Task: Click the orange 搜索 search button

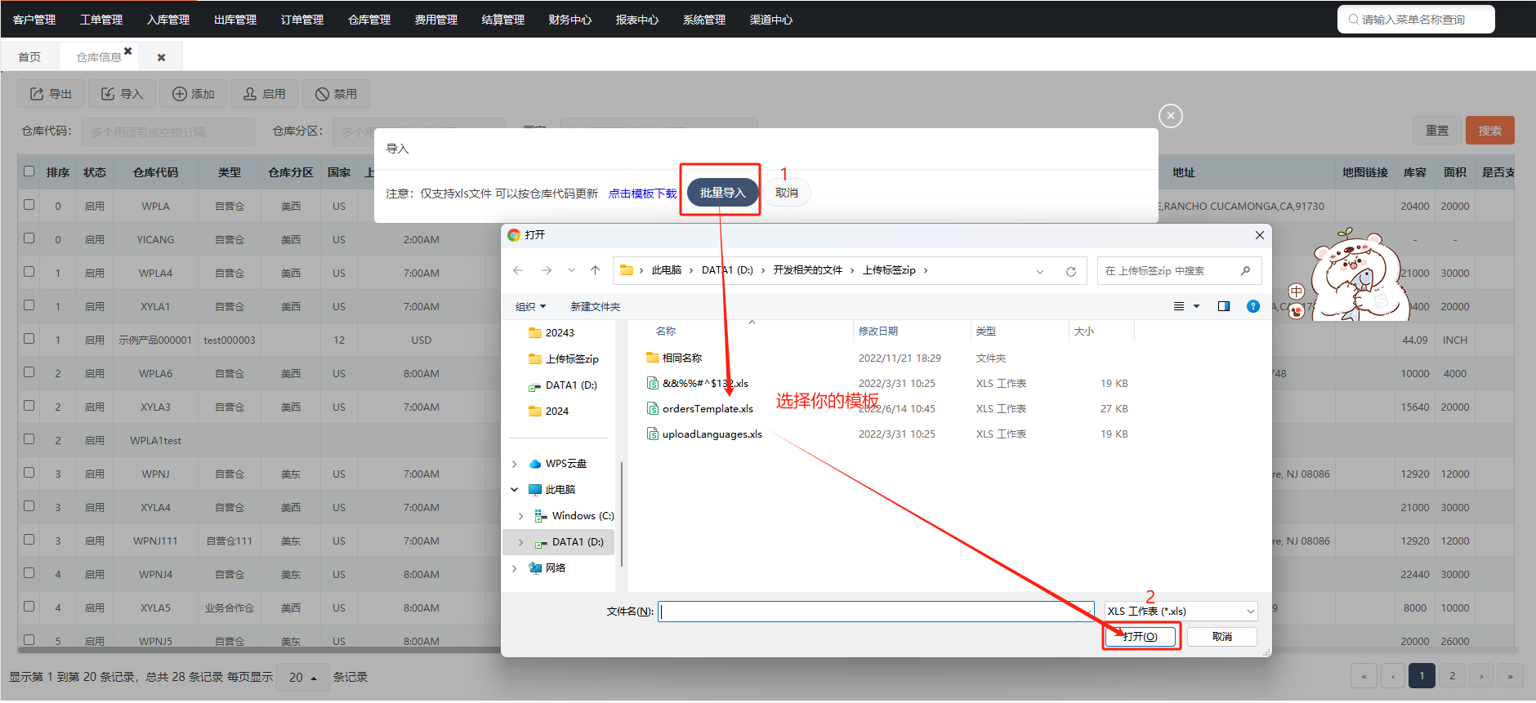Action: point(1490,131)
